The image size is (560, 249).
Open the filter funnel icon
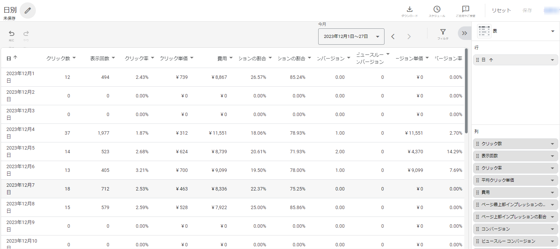(x=443, y=32)
